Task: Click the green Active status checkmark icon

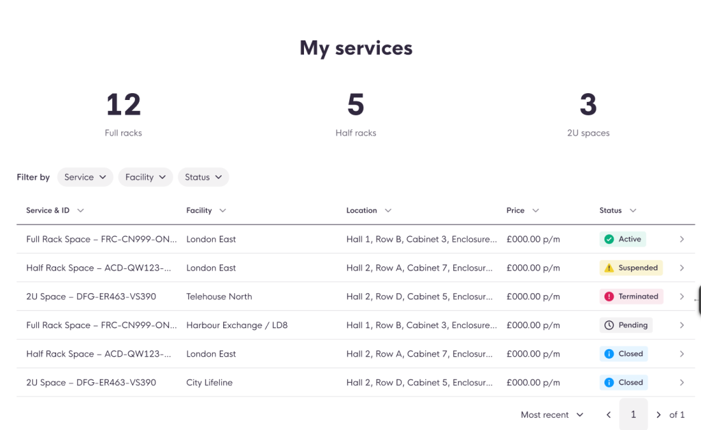Action: pos(609,239)
